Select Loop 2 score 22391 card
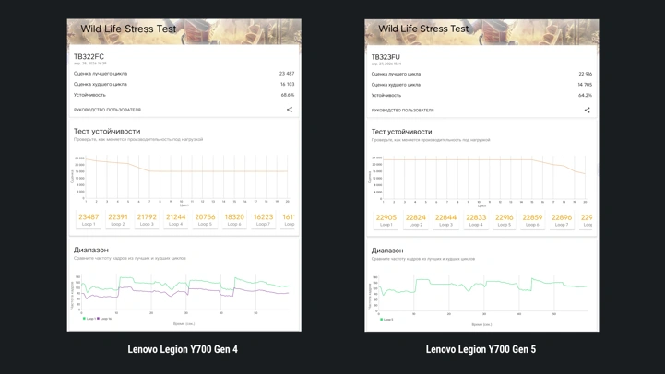The image size is (665, 374). click(117, 219)
